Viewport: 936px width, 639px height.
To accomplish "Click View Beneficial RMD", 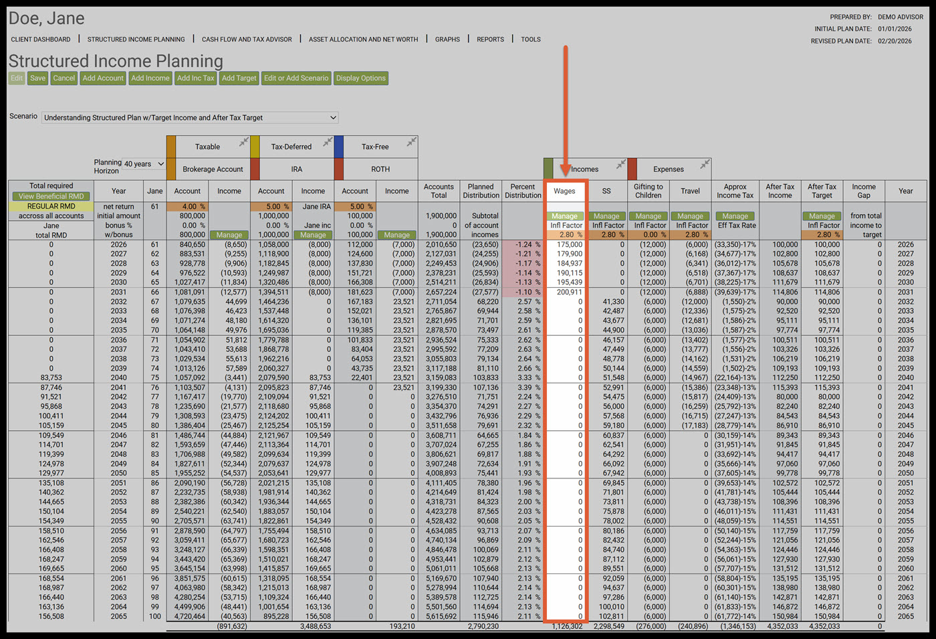I will pyautogui.click(x=51, y=197).
